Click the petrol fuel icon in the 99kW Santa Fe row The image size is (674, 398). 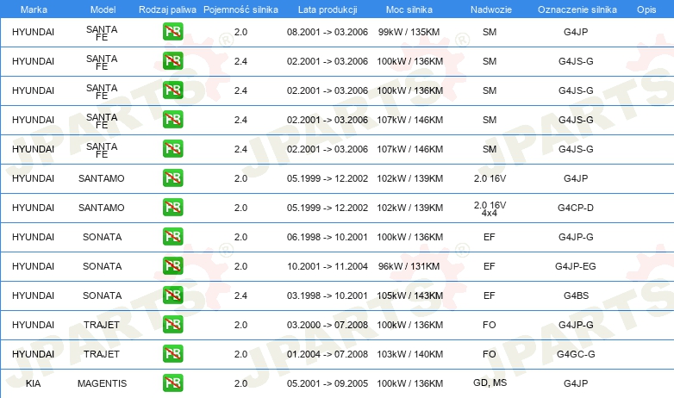pos(172,32)
